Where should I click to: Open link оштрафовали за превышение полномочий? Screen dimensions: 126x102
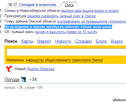(92, 21)
